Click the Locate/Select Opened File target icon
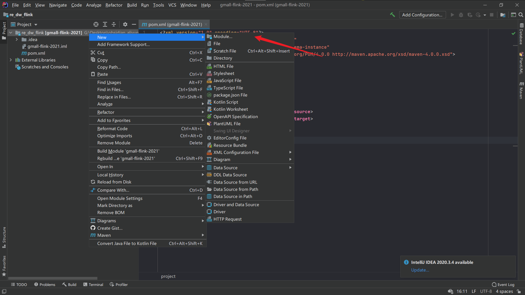 pyautogui.click(x=96, y=24)
